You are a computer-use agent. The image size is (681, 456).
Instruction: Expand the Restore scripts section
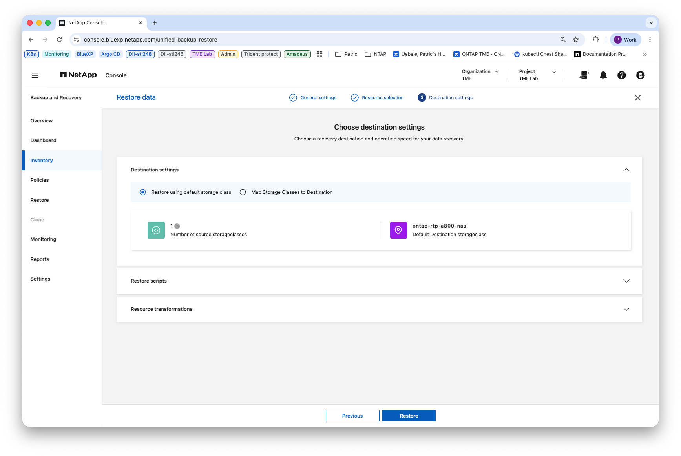click(626, 281)
